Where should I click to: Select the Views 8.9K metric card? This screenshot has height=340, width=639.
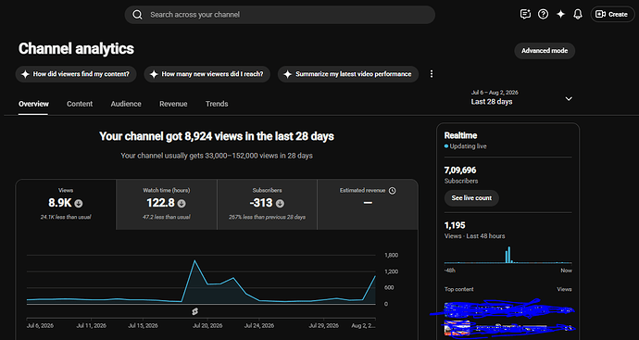[66, 204]
